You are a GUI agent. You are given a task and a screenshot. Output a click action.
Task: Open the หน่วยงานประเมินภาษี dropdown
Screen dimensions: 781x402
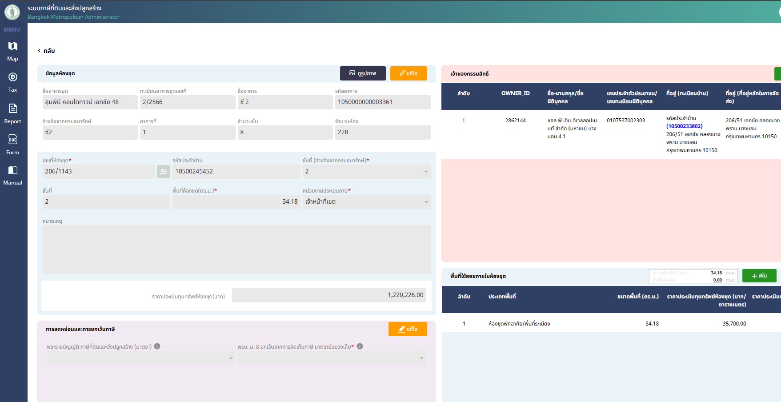366,202
